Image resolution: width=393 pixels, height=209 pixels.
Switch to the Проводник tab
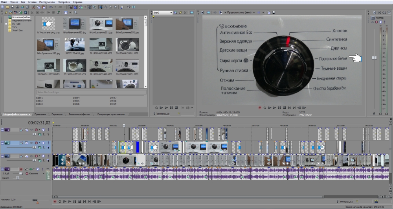click(x=40, y=114)
